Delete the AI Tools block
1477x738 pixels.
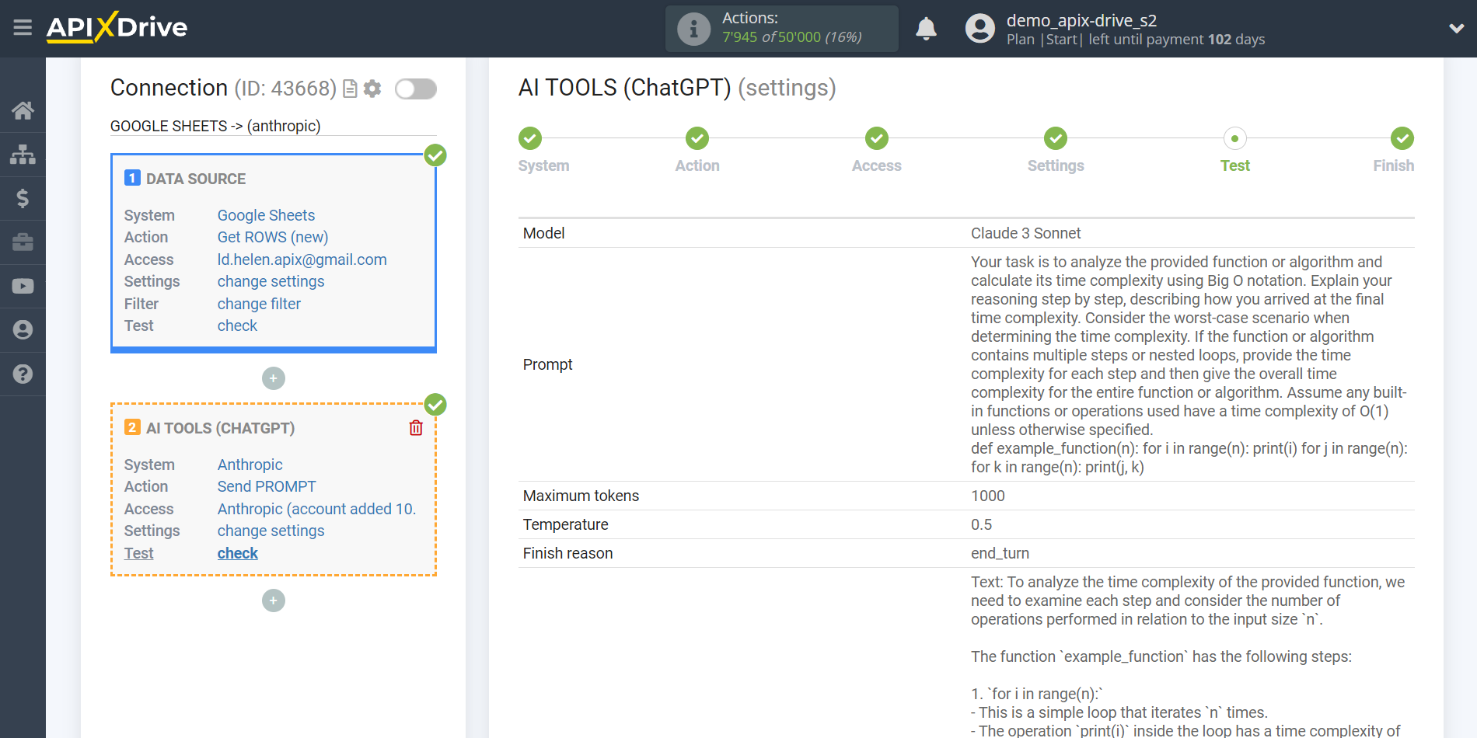pyautogui.click(x=416, y=428)
